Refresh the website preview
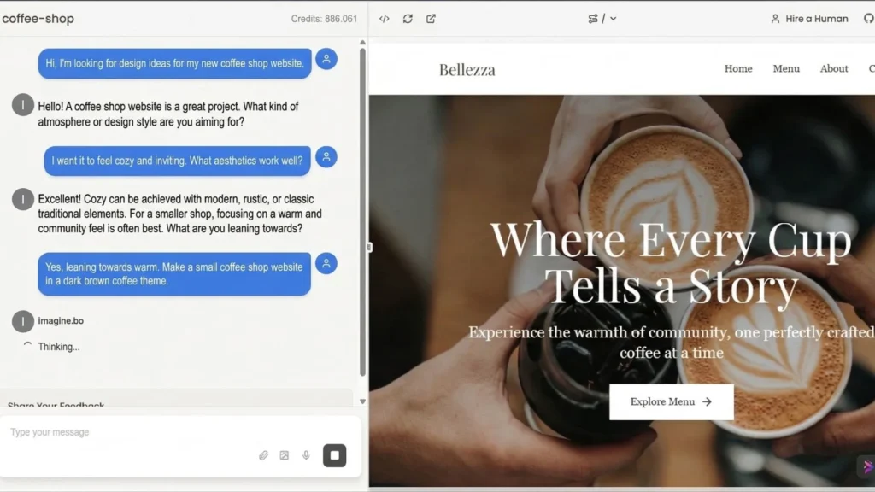Viewport: 875px width, 492px height. (x=408, y=18)
